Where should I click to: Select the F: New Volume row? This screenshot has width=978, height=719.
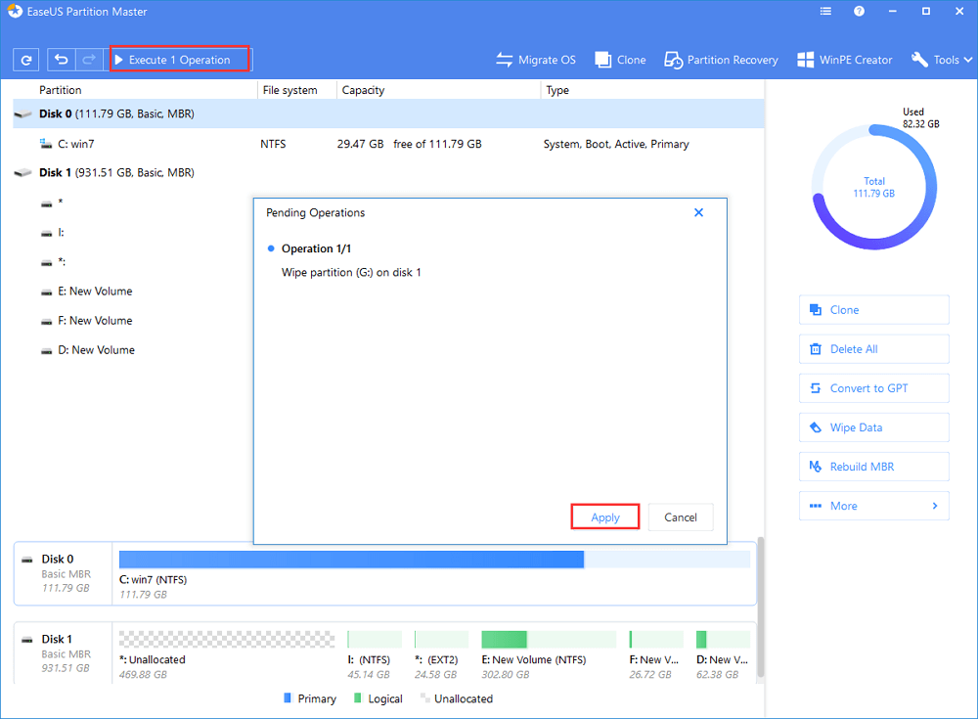[133, 320]
